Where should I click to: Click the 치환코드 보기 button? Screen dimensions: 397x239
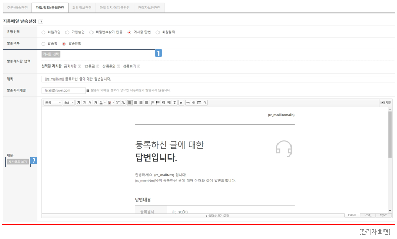pyautogui.click(x=18, y=162)
